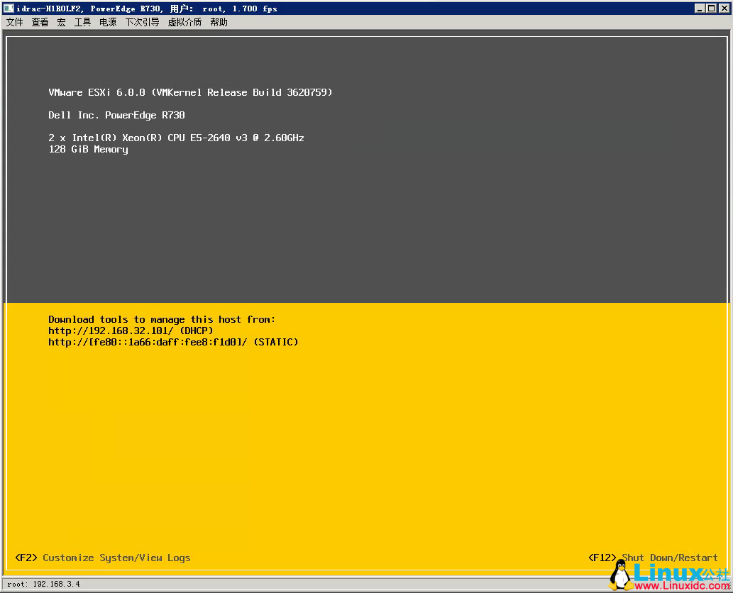Click the root: 192.168.3.4 status bar entry

pyautogui.click(x=43, y=584)
